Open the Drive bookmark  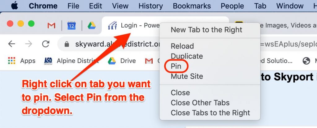point(122,61)
